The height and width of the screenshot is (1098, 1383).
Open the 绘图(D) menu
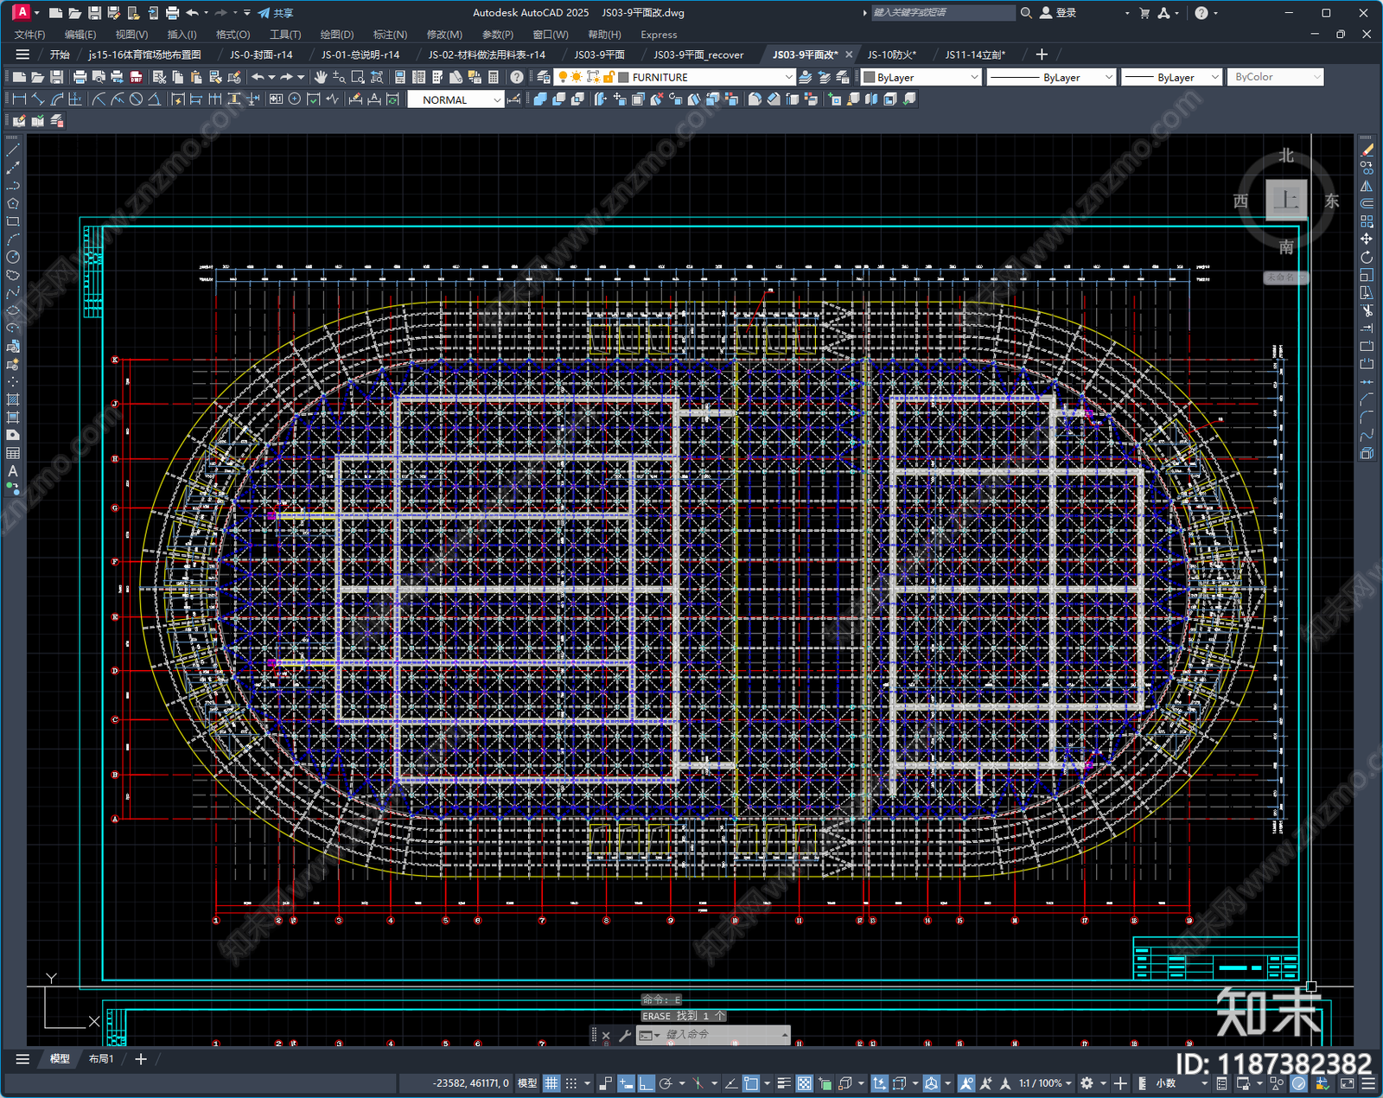click(x=337, y=35)
